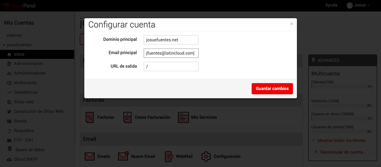Open the Nuevo Email link label
The height and width of the screenshot is (167, 381).
[143, 156]
